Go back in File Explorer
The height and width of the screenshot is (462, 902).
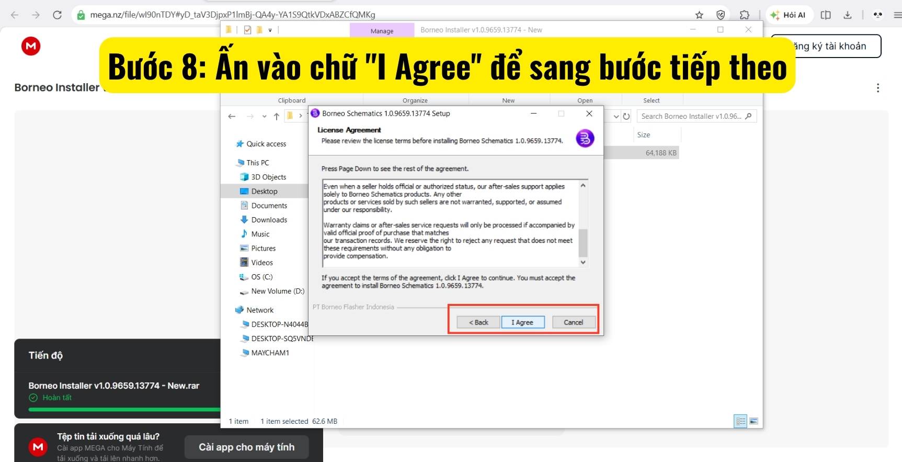coord(232,116)
